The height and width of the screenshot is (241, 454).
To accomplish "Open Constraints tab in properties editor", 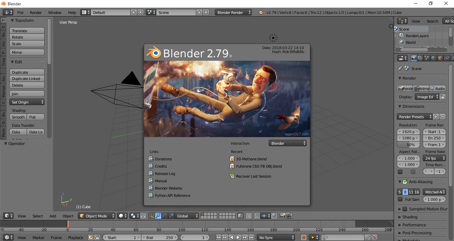I will point(447,58).
